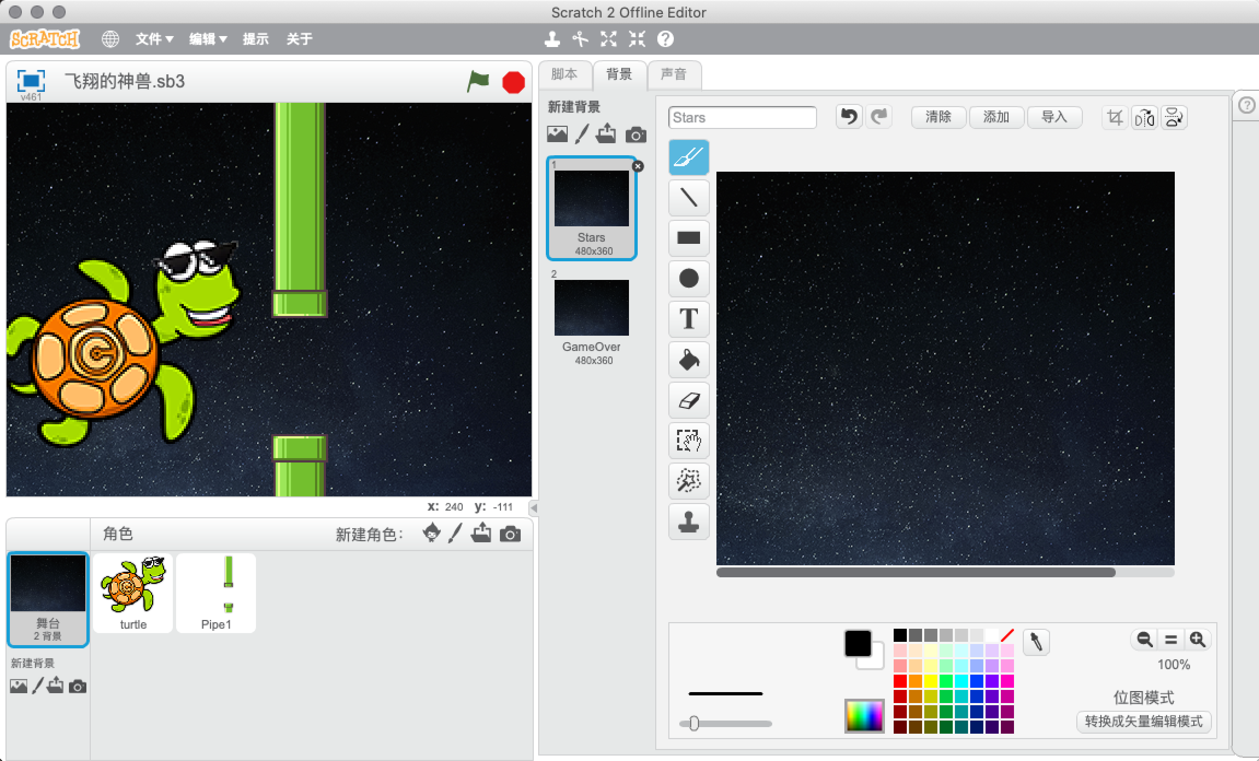Collapse the stage with the small arrow

tap(534, 508)
